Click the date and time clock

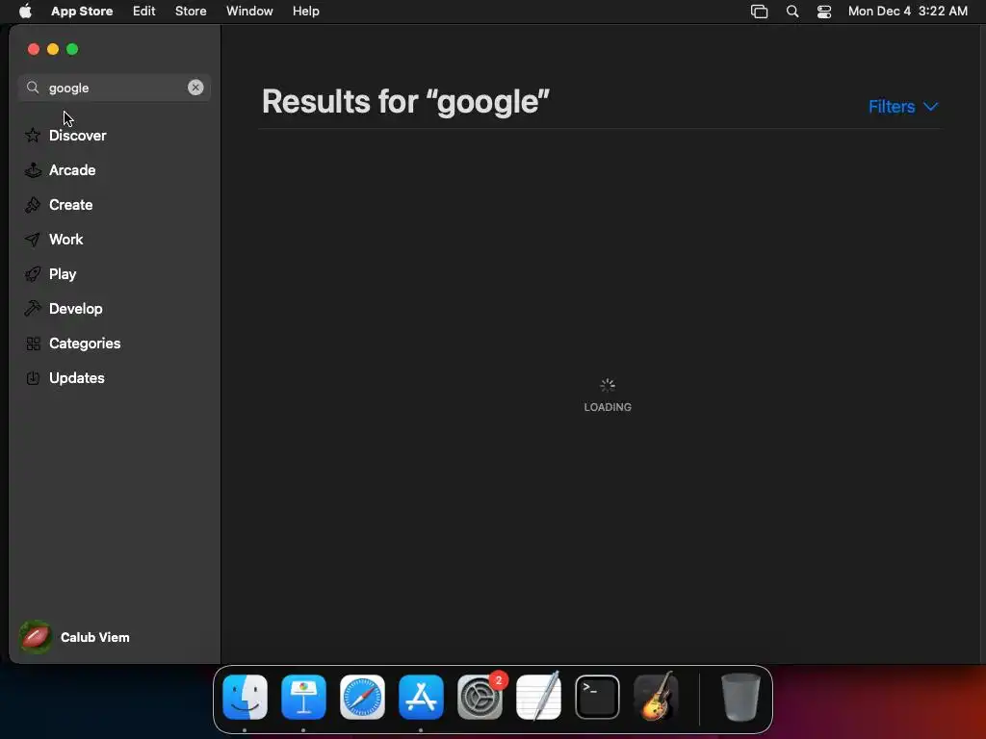(907, 12)
